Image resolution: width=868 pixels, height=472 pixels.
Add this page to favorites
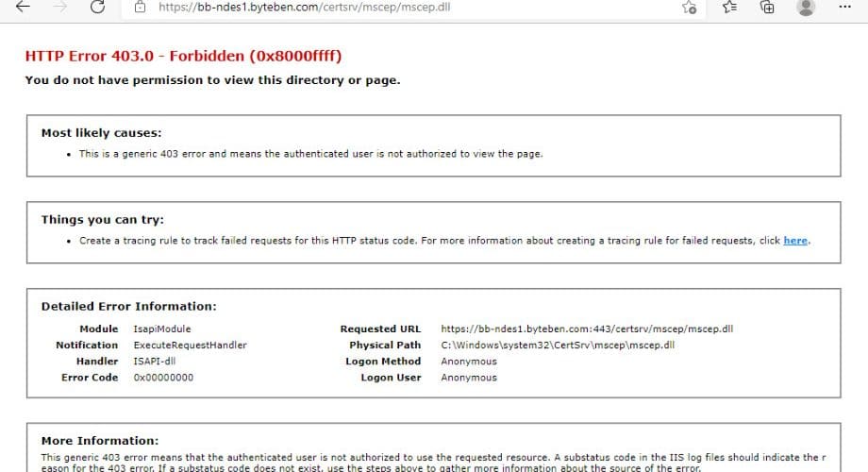(689, 8)
